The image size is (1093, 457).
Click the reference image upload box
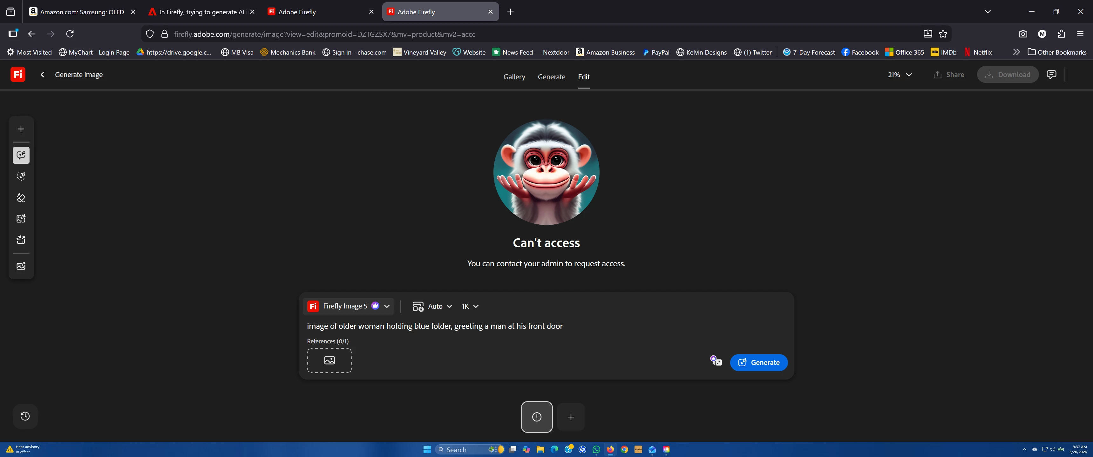click(329, 360)
